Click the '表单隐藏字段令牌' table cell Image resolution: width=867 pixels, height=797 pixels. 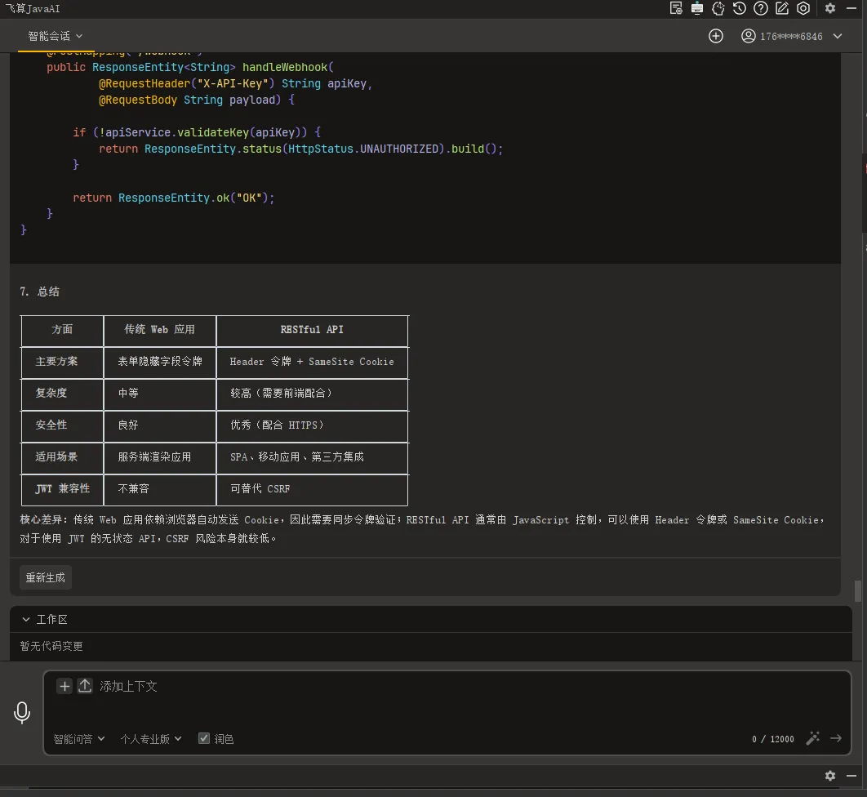[x=160, y=362]
